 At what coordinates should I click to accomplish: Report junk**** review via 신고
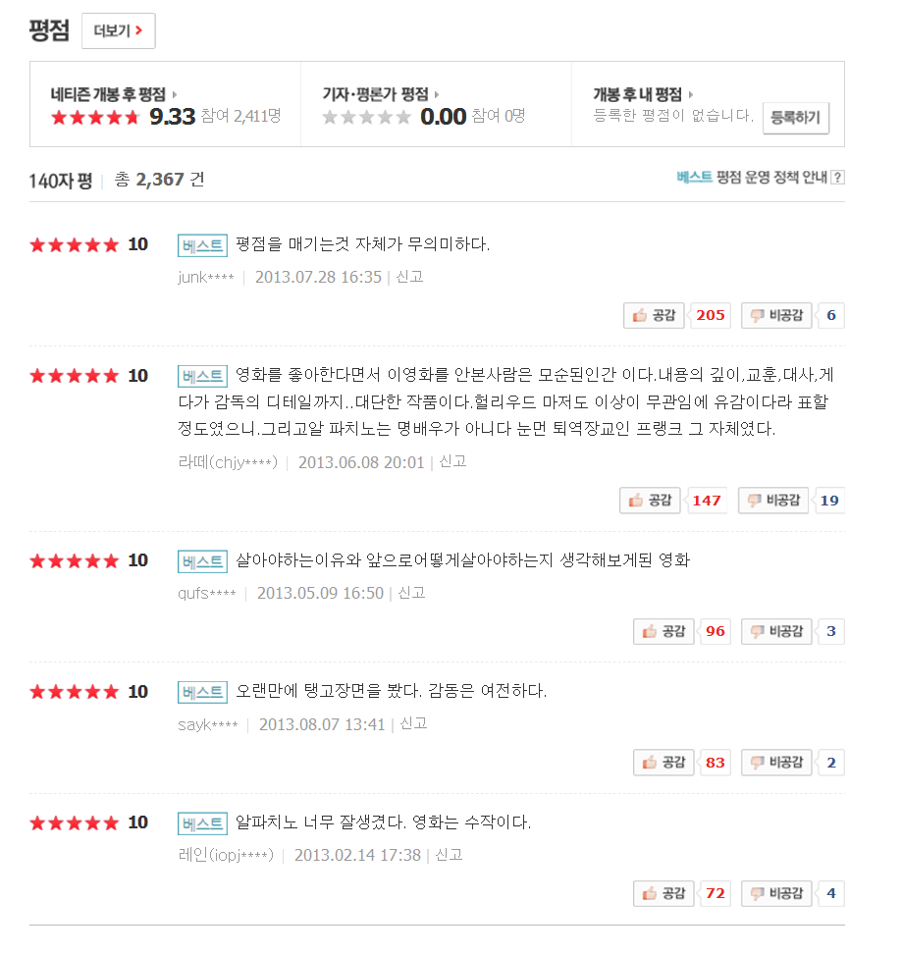(x=409, y=277)
